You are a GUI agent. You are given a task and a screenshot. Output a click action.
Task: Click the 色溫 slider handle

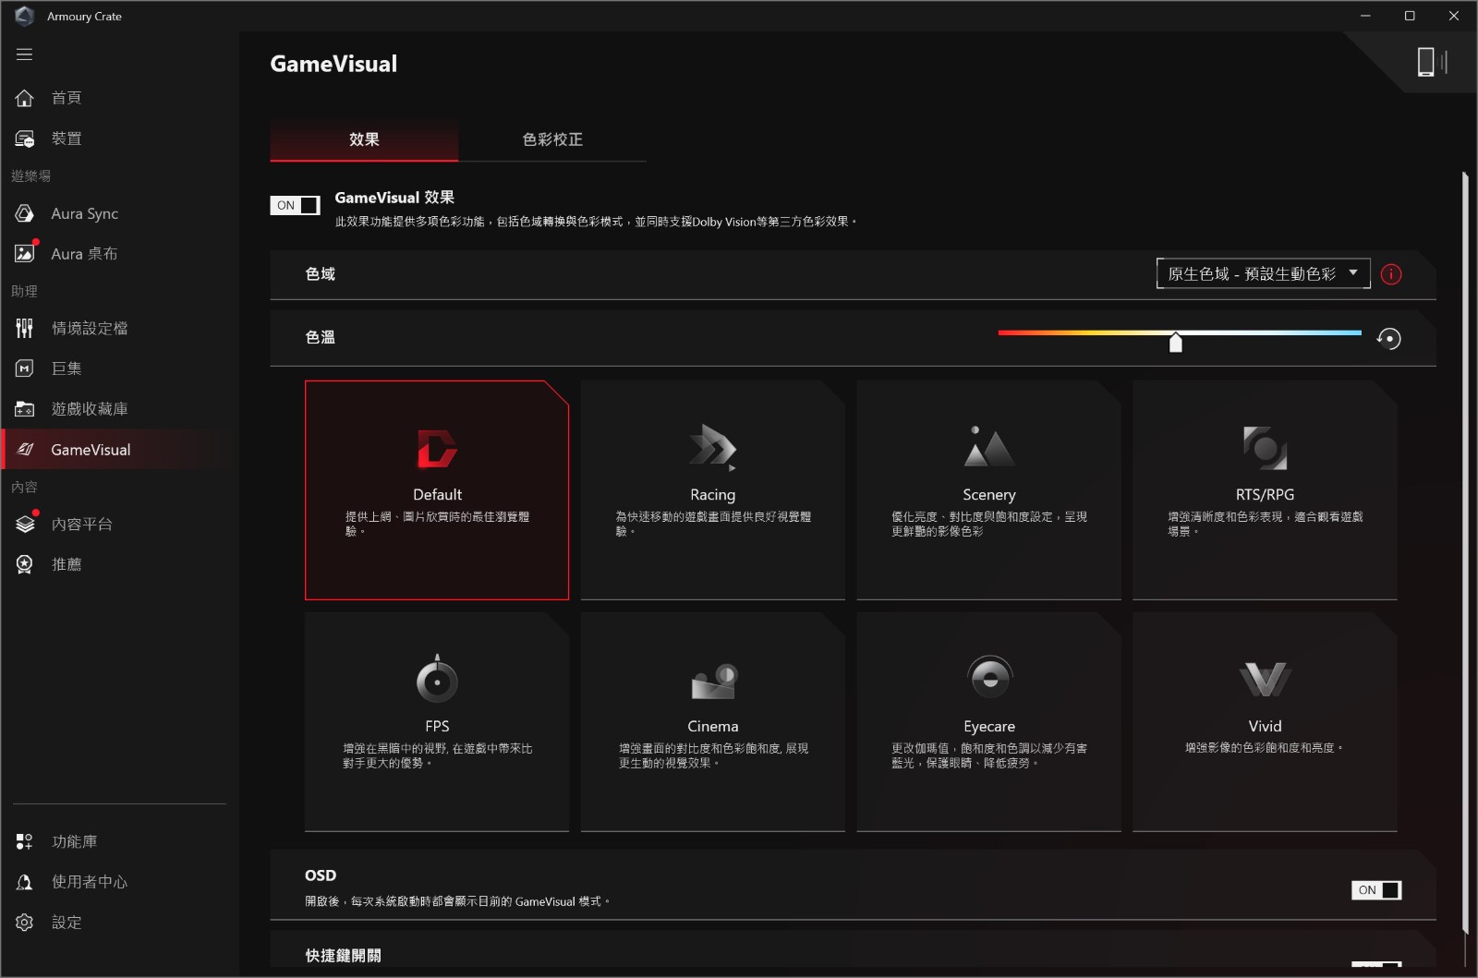tap(1175, 343)
